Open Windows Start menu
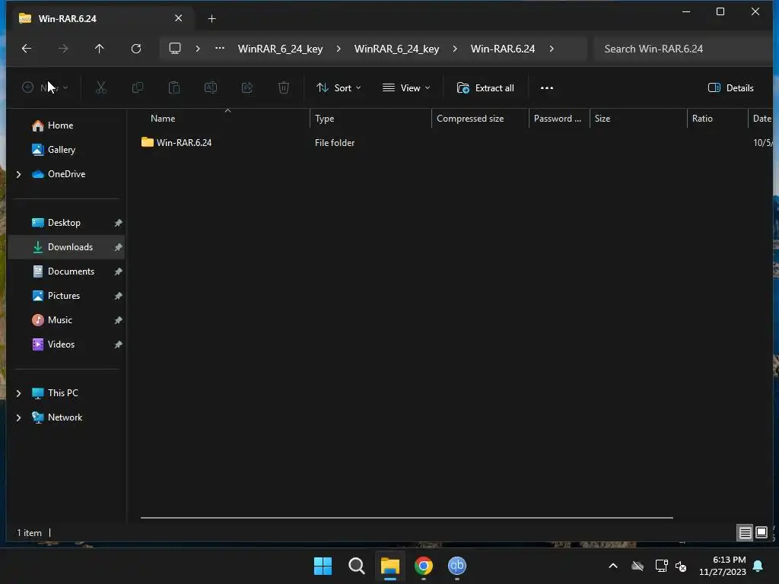The width and height of the screenshot is (779, 584). click(323, 566)
